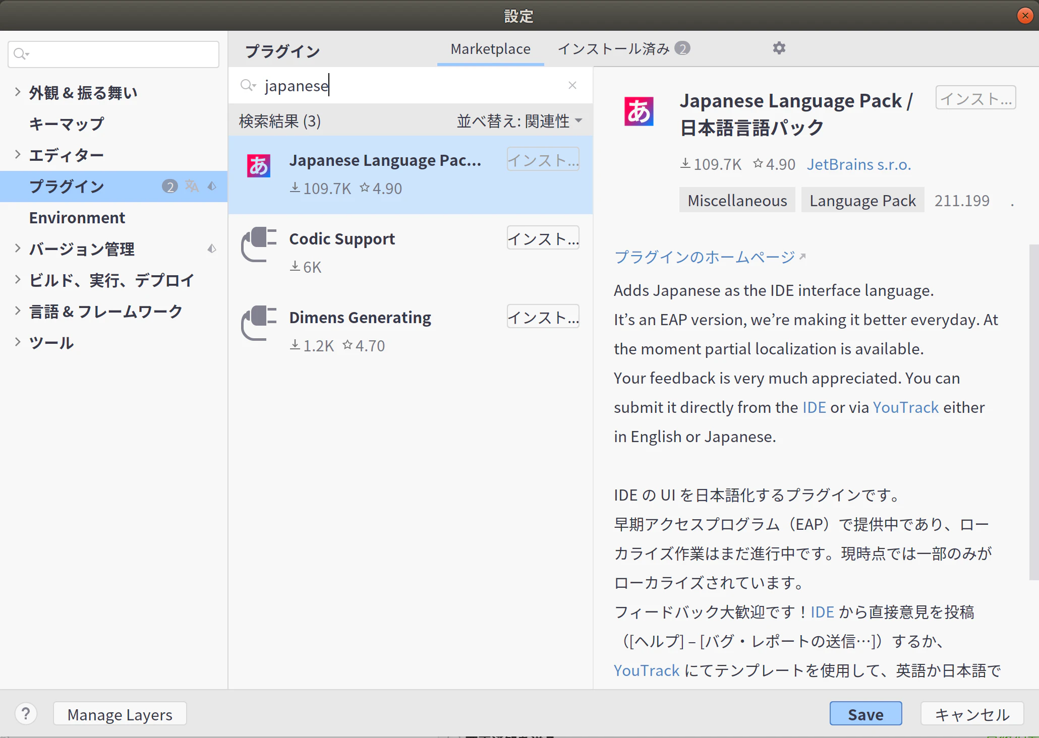The image size is (1039, 738).
Task: Expand the ツール tree node
Action: (x=18, y=342)
